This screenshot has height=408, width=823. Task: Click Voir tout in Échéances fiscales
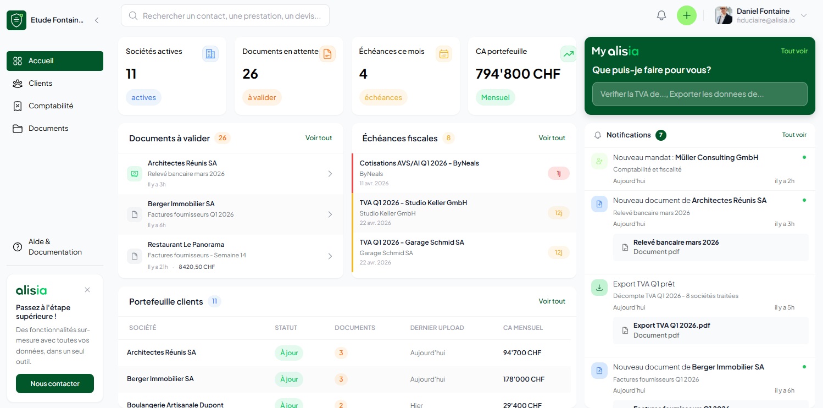[x=552, y=138]
